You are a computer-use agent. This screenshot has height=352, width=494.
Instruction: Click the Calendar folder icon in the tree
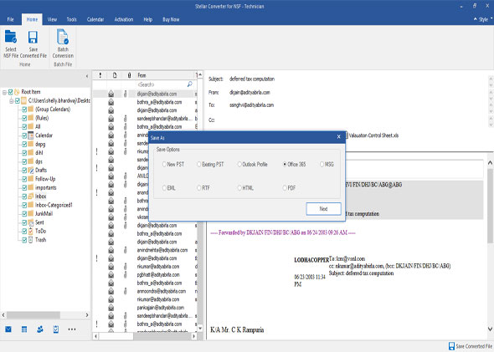click(x=30, y=135)
